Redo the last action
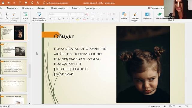 pyautogui.click(x=14, y=3)
